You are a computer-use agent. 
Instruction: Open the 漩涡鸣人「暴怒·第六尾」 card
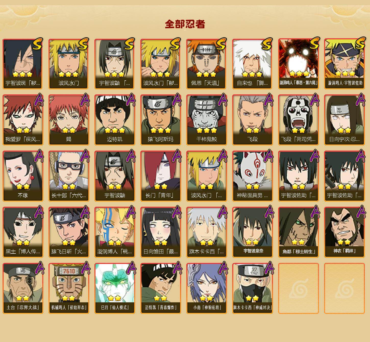pyautogui.click(x=298, y=64)
